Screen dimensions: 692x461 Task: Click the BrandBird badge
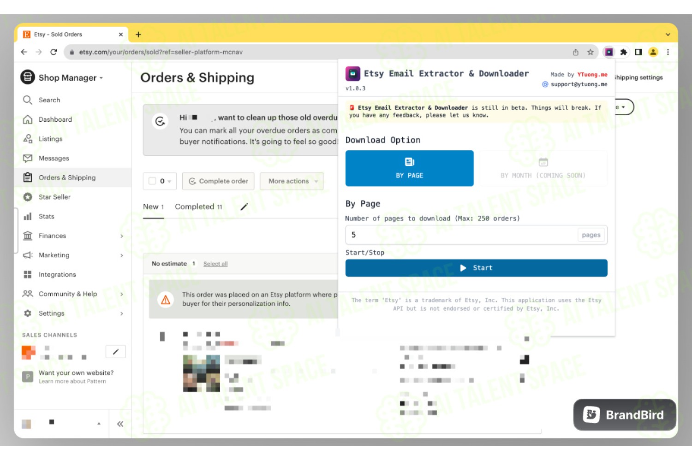click(x=625, y=415)
